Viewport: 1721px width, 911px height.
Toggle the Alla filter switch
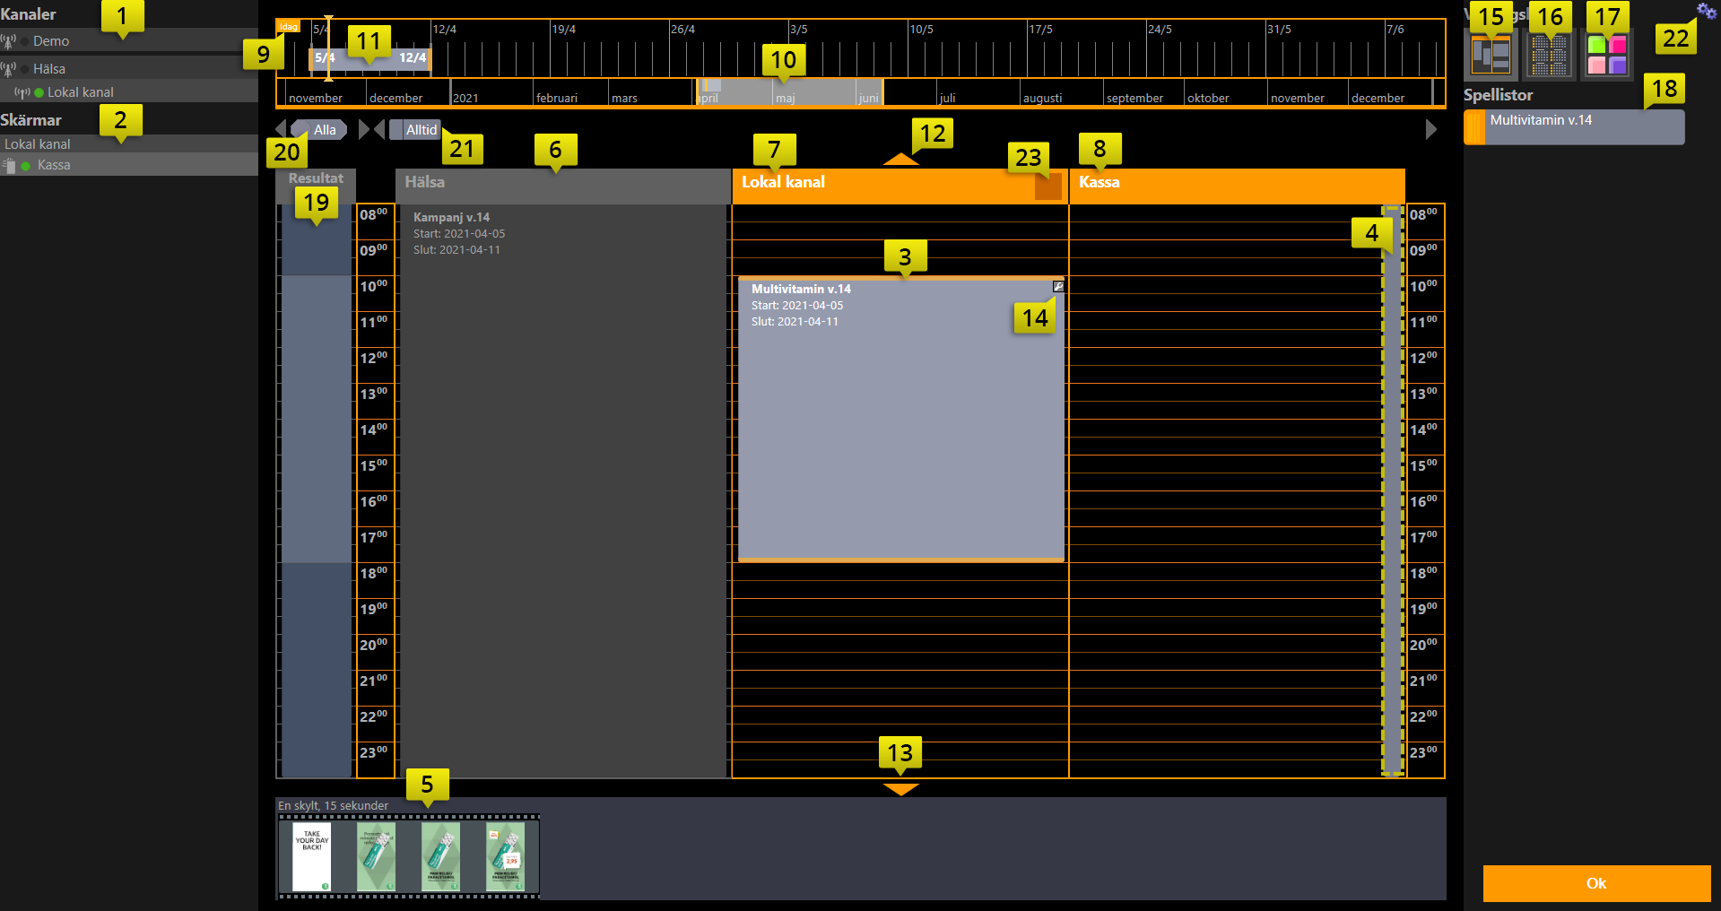[319, 130]
